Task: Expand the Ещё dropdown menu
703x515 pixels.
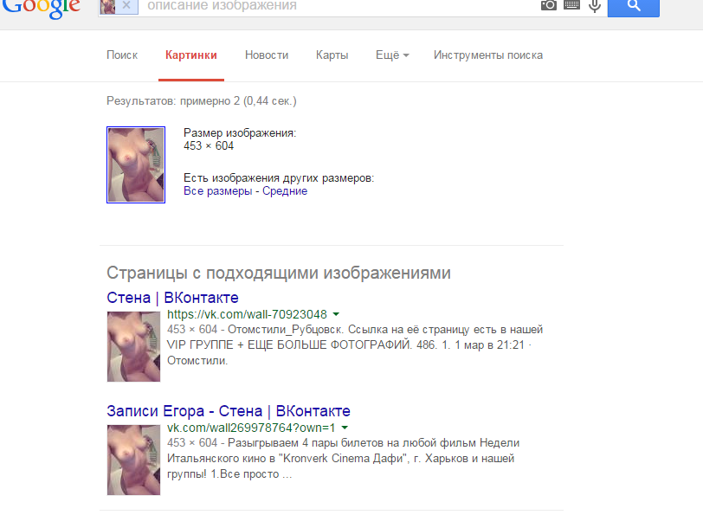Action: pyautogui.click(x=392, y=55)
